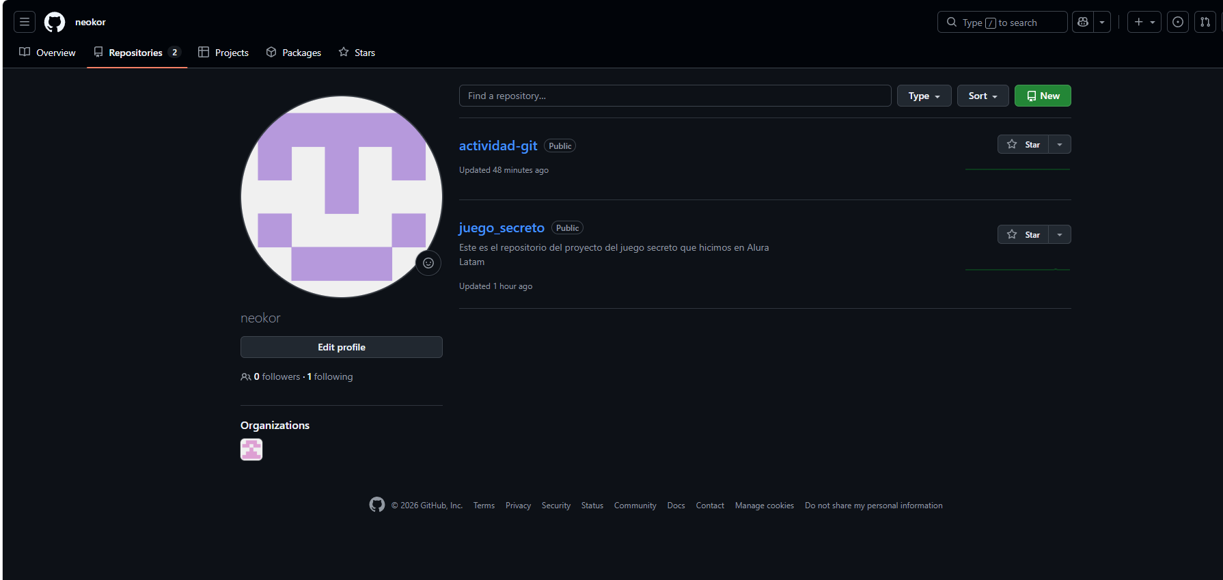1223x580 pixels.
Task: Expand the Copilot dropdown arrow
Action: coord(1102,22)
